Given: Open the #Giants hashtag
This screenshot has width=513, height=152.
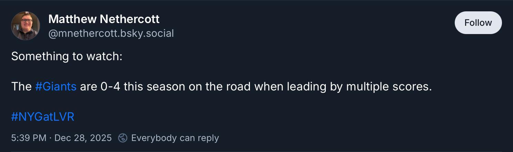Looking at the screenshot, I should (56, 87).
